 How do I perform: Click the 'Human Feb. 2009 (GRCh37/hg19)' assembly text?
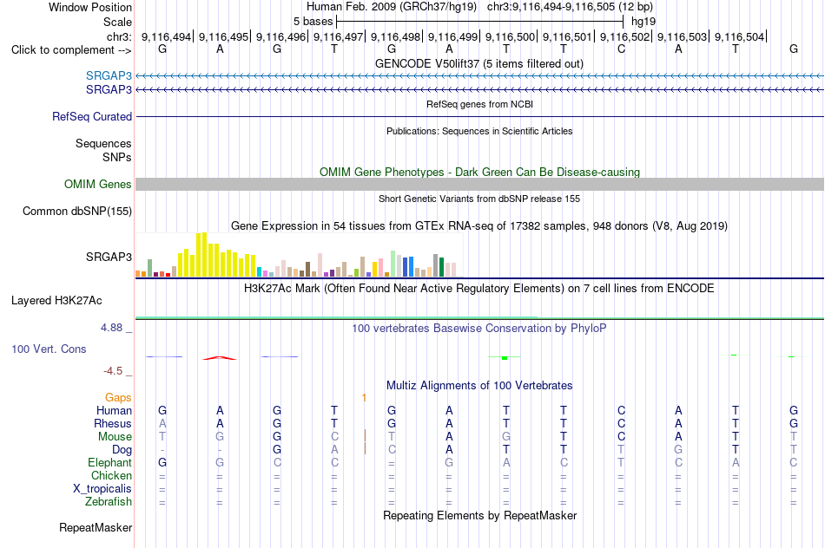[x=392, y=7]
